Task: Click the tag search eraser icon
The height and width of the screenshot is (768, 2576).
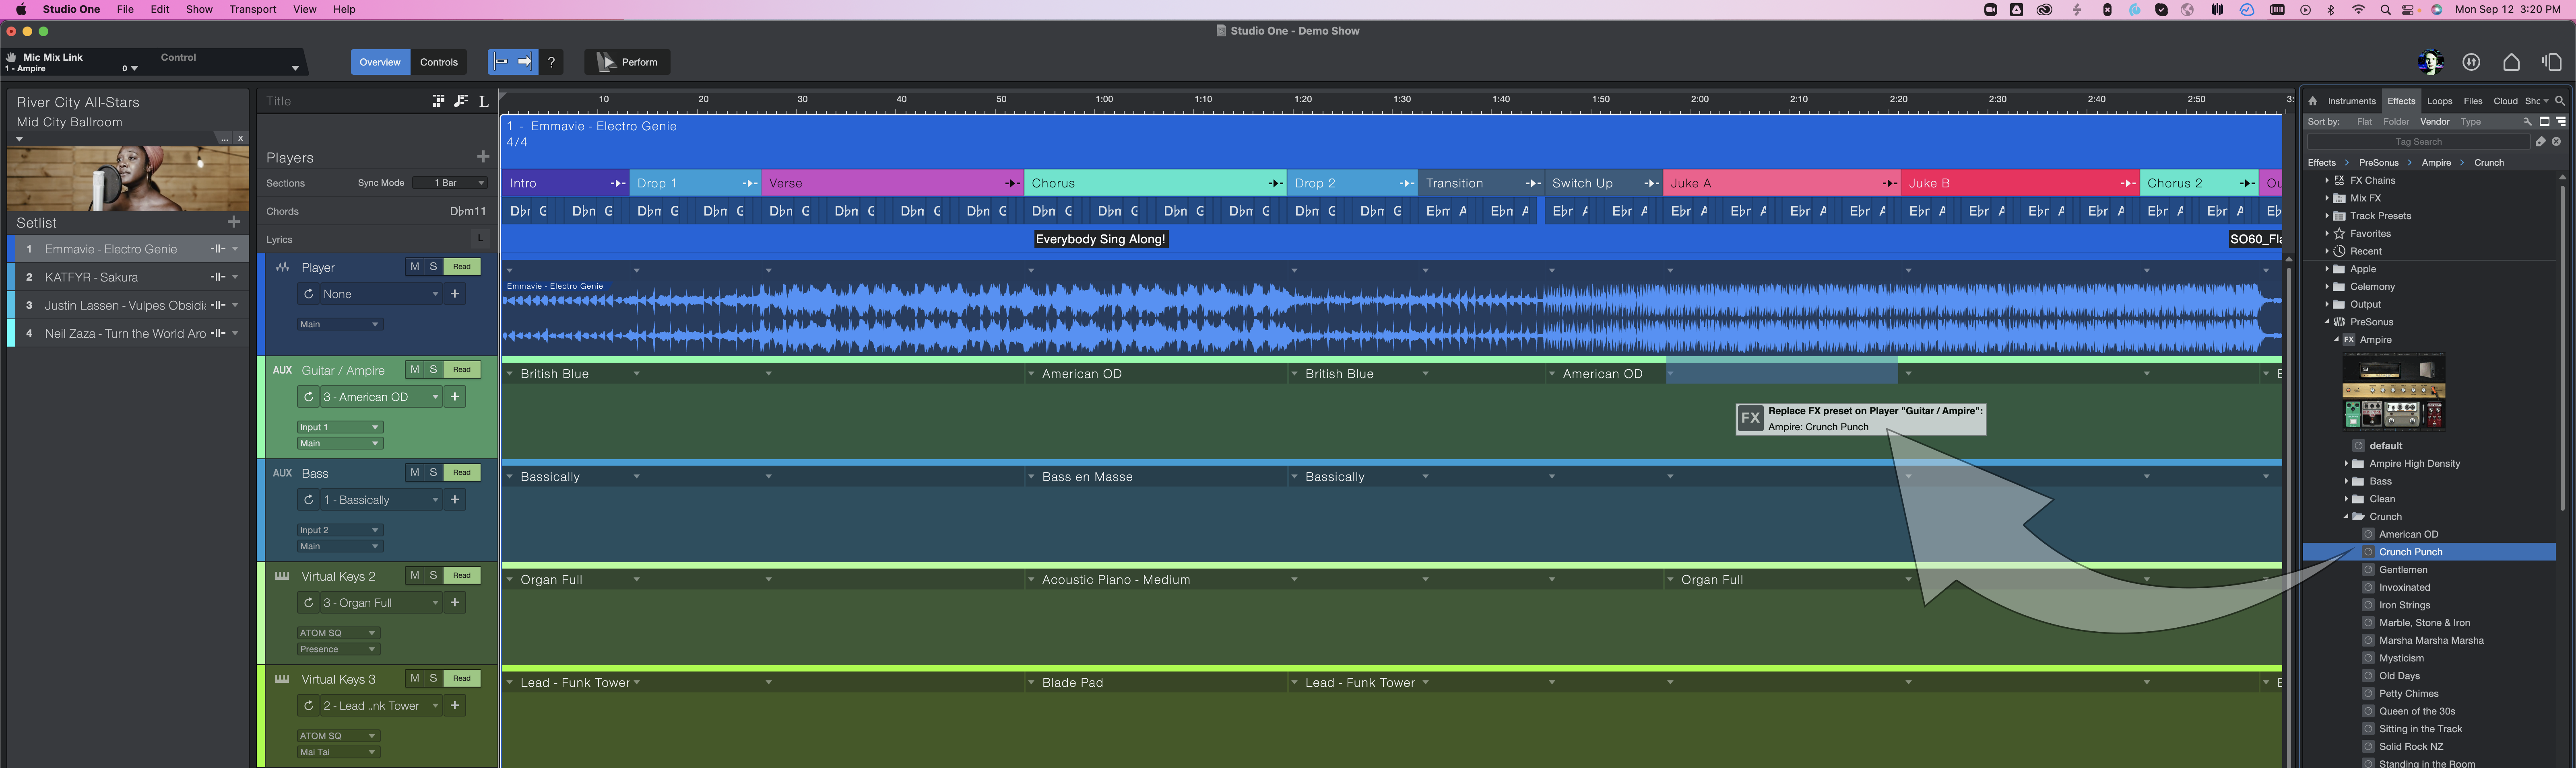Action: point(2540,142)
